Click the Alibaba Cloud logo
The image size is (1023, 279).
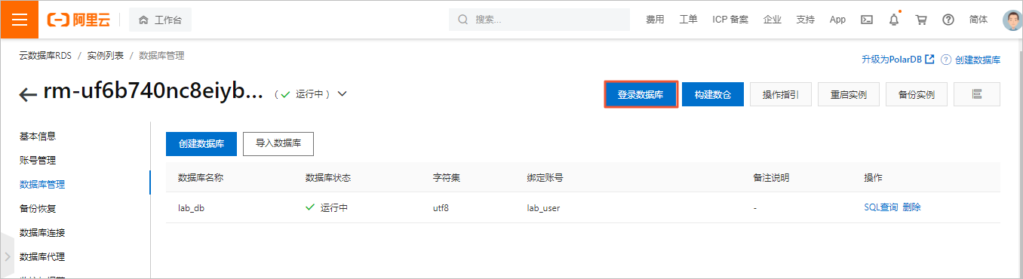click(79, 20)
